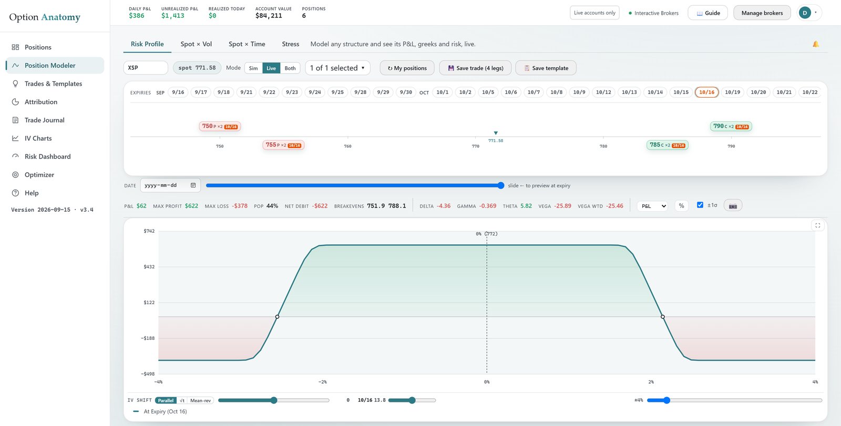Select the 10/16 expiry chip

click(x=707, y=92)
